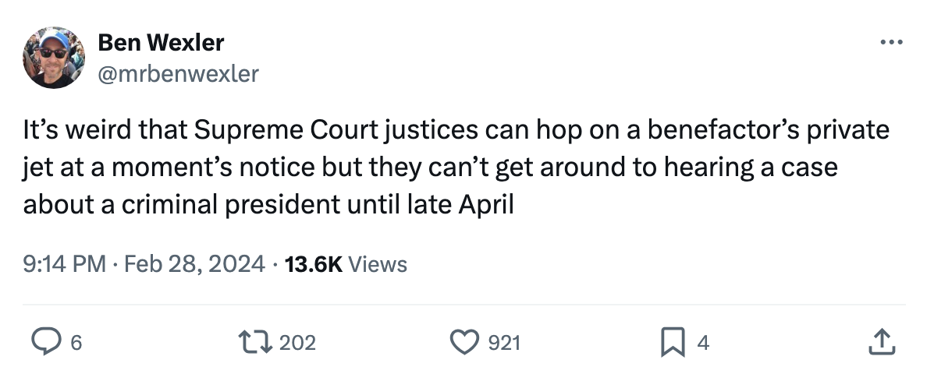Image resolution: width=927 pixels, height=374 pixels.
Task: Visit the @mrbenwexler handle link
Action: (178, 73)
